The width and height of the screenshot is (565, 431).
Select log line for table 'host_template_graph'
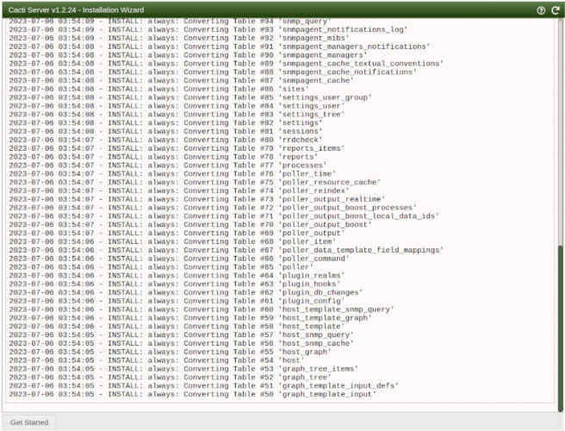point(190,318)
